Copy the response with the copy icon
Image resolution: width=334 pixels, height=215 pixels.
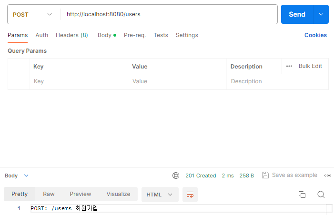pyautogui.click(x=302, y=195)
